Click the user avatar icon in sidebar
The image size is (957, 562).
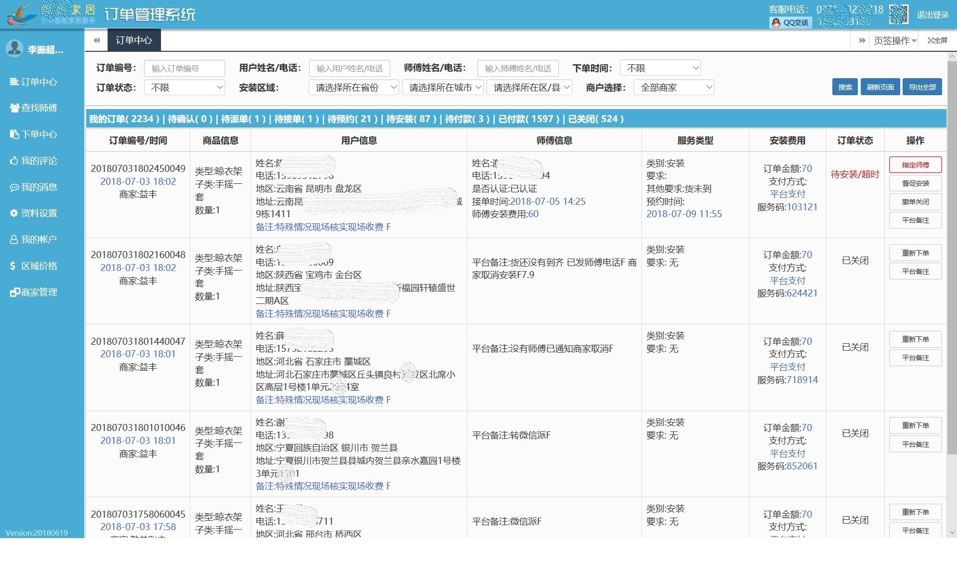tap(14, 48)
